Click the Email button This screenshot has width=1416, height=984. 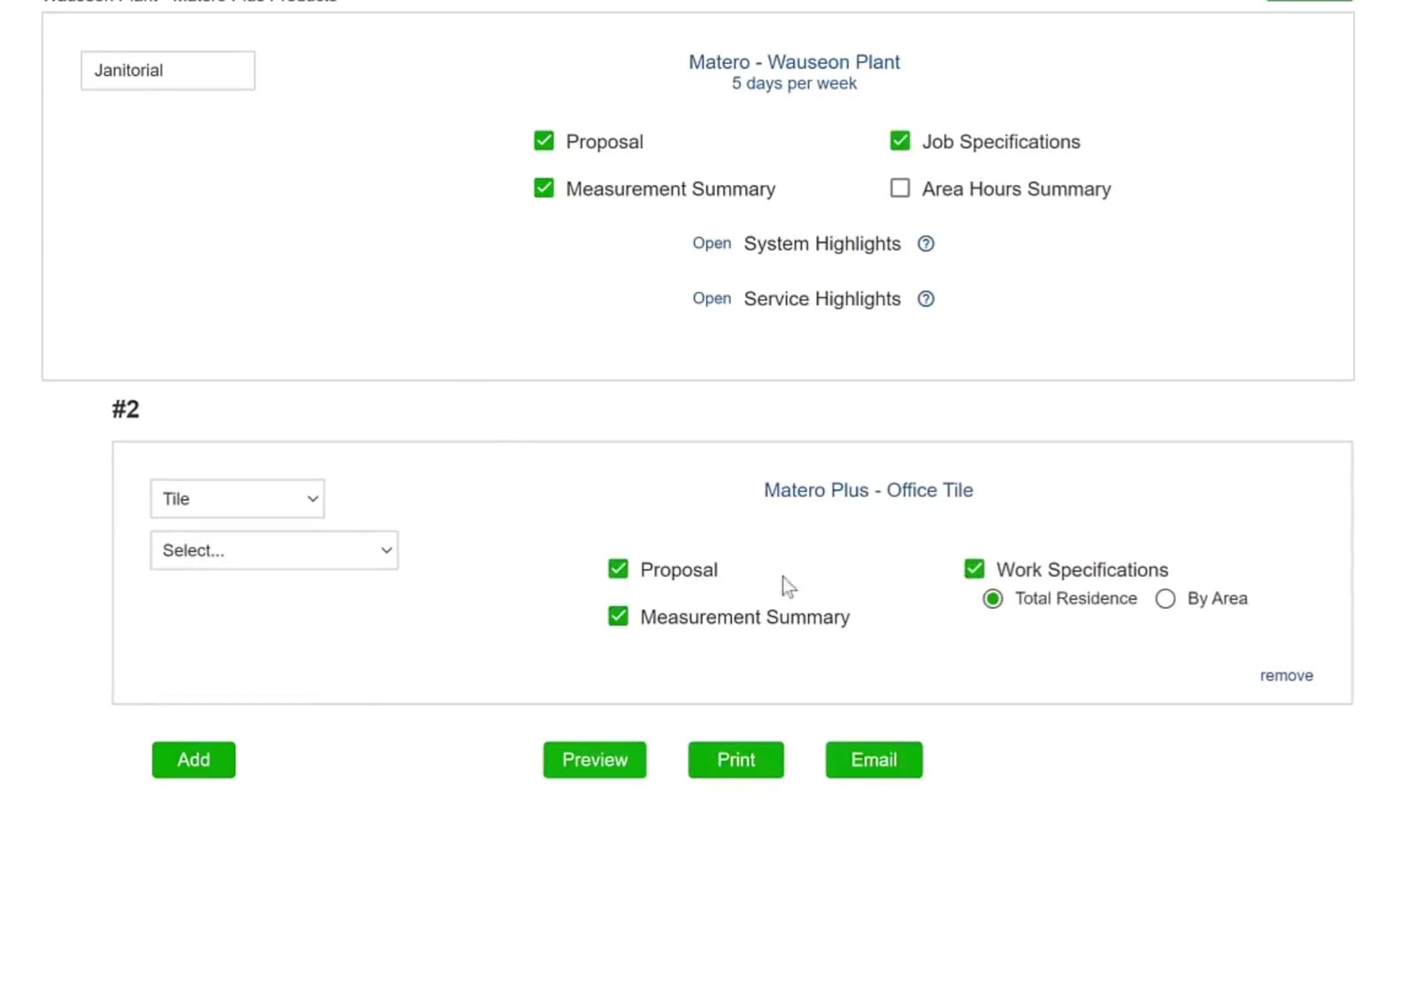[x=874, y=760]
